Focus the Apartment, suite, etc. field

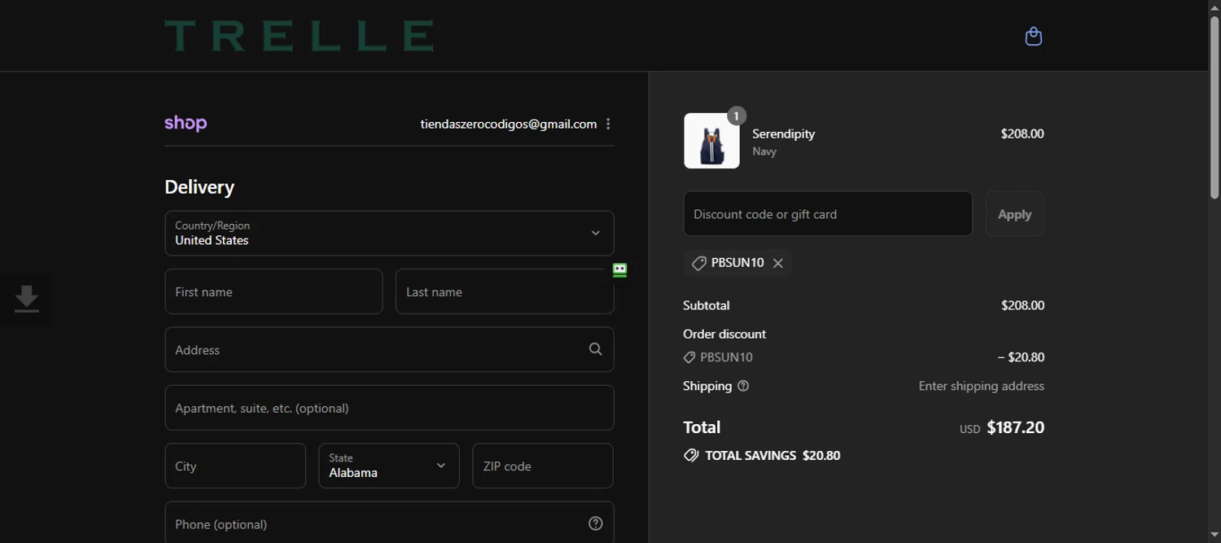coord(389,408)
